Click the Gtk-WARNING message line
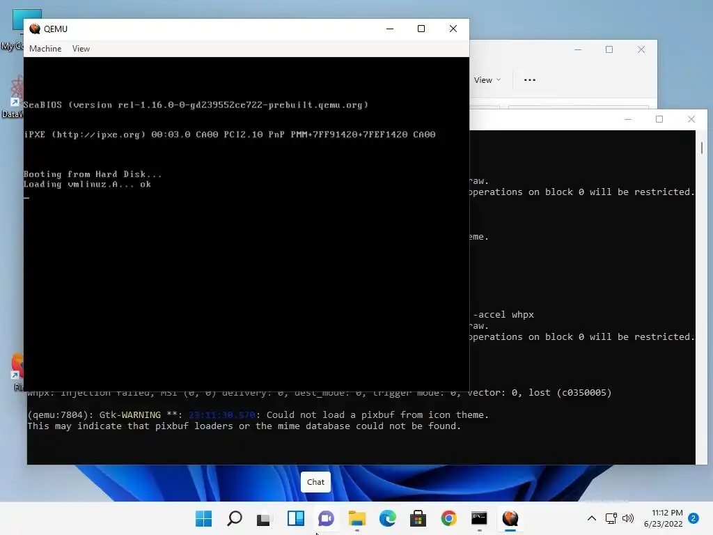Image resolution: width=713 pixels, height=535 pixels. [258, 415]
